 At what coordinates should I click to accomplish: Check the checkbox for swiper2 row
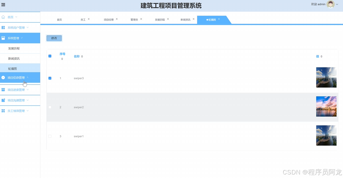point(50,107)
